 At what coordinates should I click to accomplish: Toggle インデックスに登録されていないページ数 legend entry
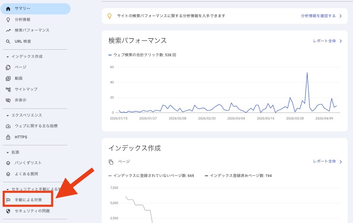click(151, 176)
